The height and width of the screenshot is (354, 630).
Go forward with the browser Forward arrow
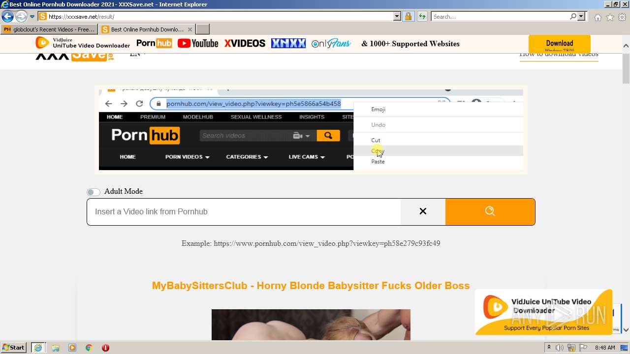pos(21,16)
